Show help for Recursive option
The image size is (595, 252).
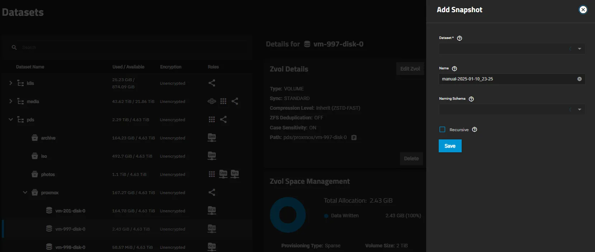[x=475, y=129]
